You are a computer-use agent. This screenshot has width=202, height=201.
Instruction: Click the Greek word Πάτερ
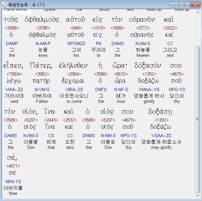click(41, 65)
